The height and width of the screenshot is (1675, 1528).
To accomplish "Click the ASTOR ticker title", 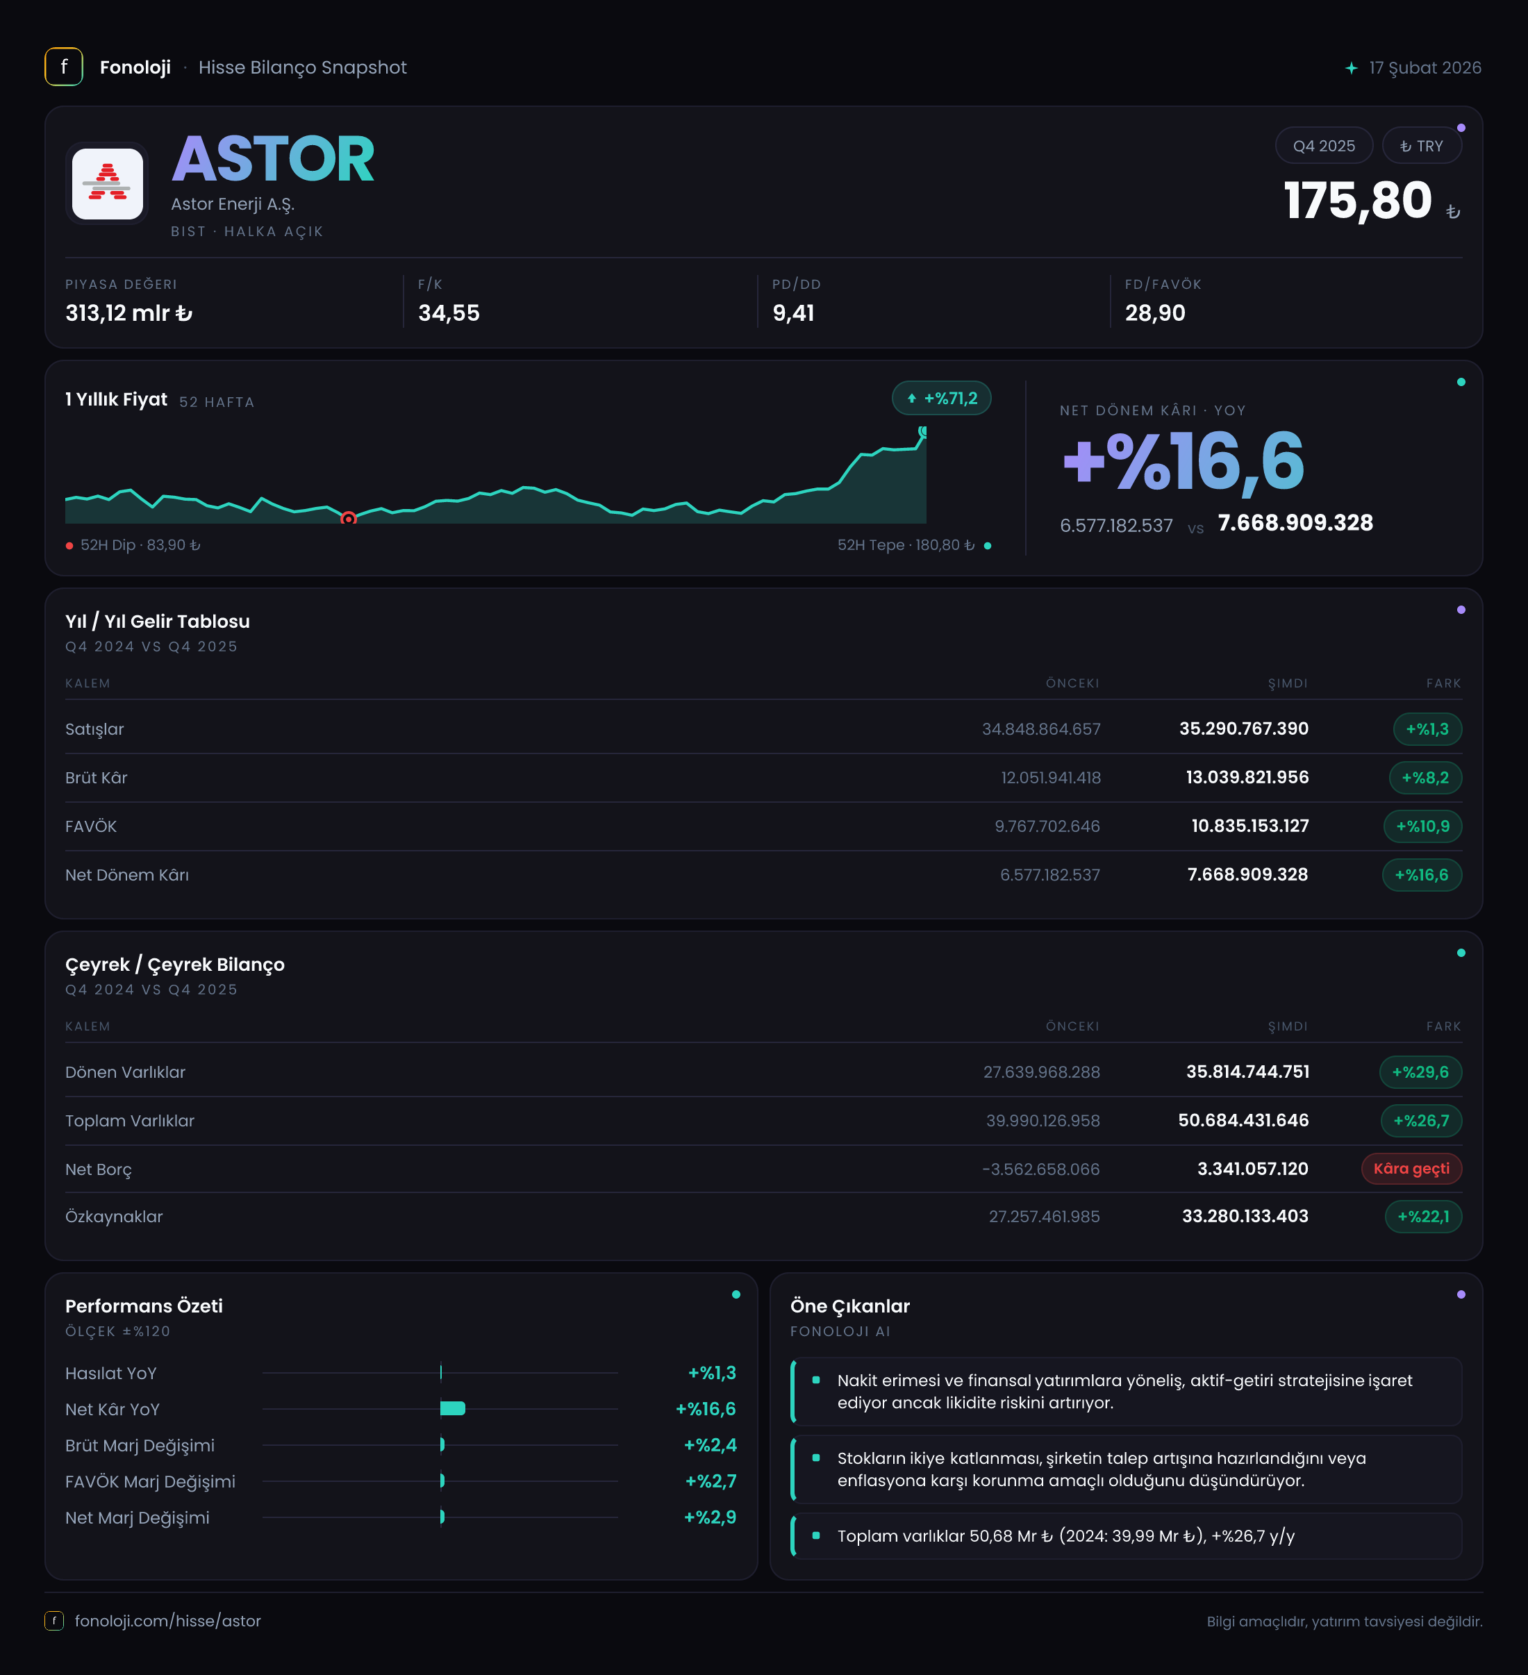I will pyautogui.click(x=274, y=159).
